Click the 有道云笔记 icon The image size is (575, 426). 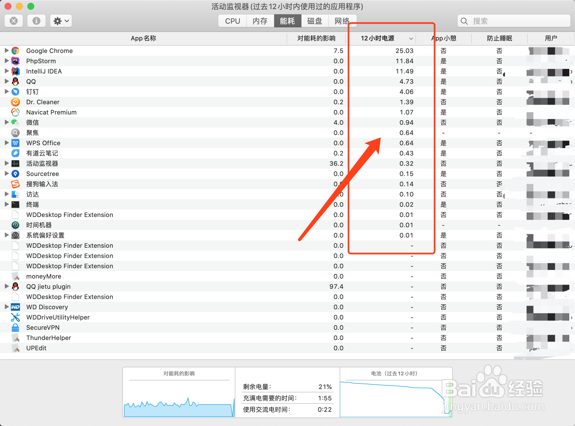pos(15,153)
